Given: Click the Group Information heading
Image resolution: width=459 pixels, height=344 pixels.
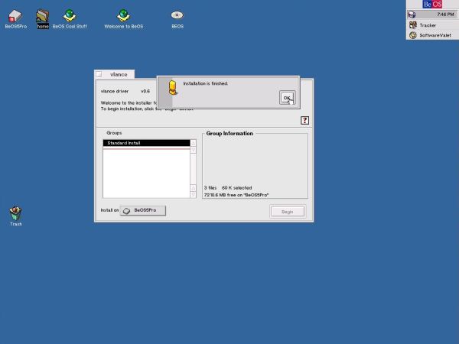Looking at the screenshot, I should click(229, 133).
